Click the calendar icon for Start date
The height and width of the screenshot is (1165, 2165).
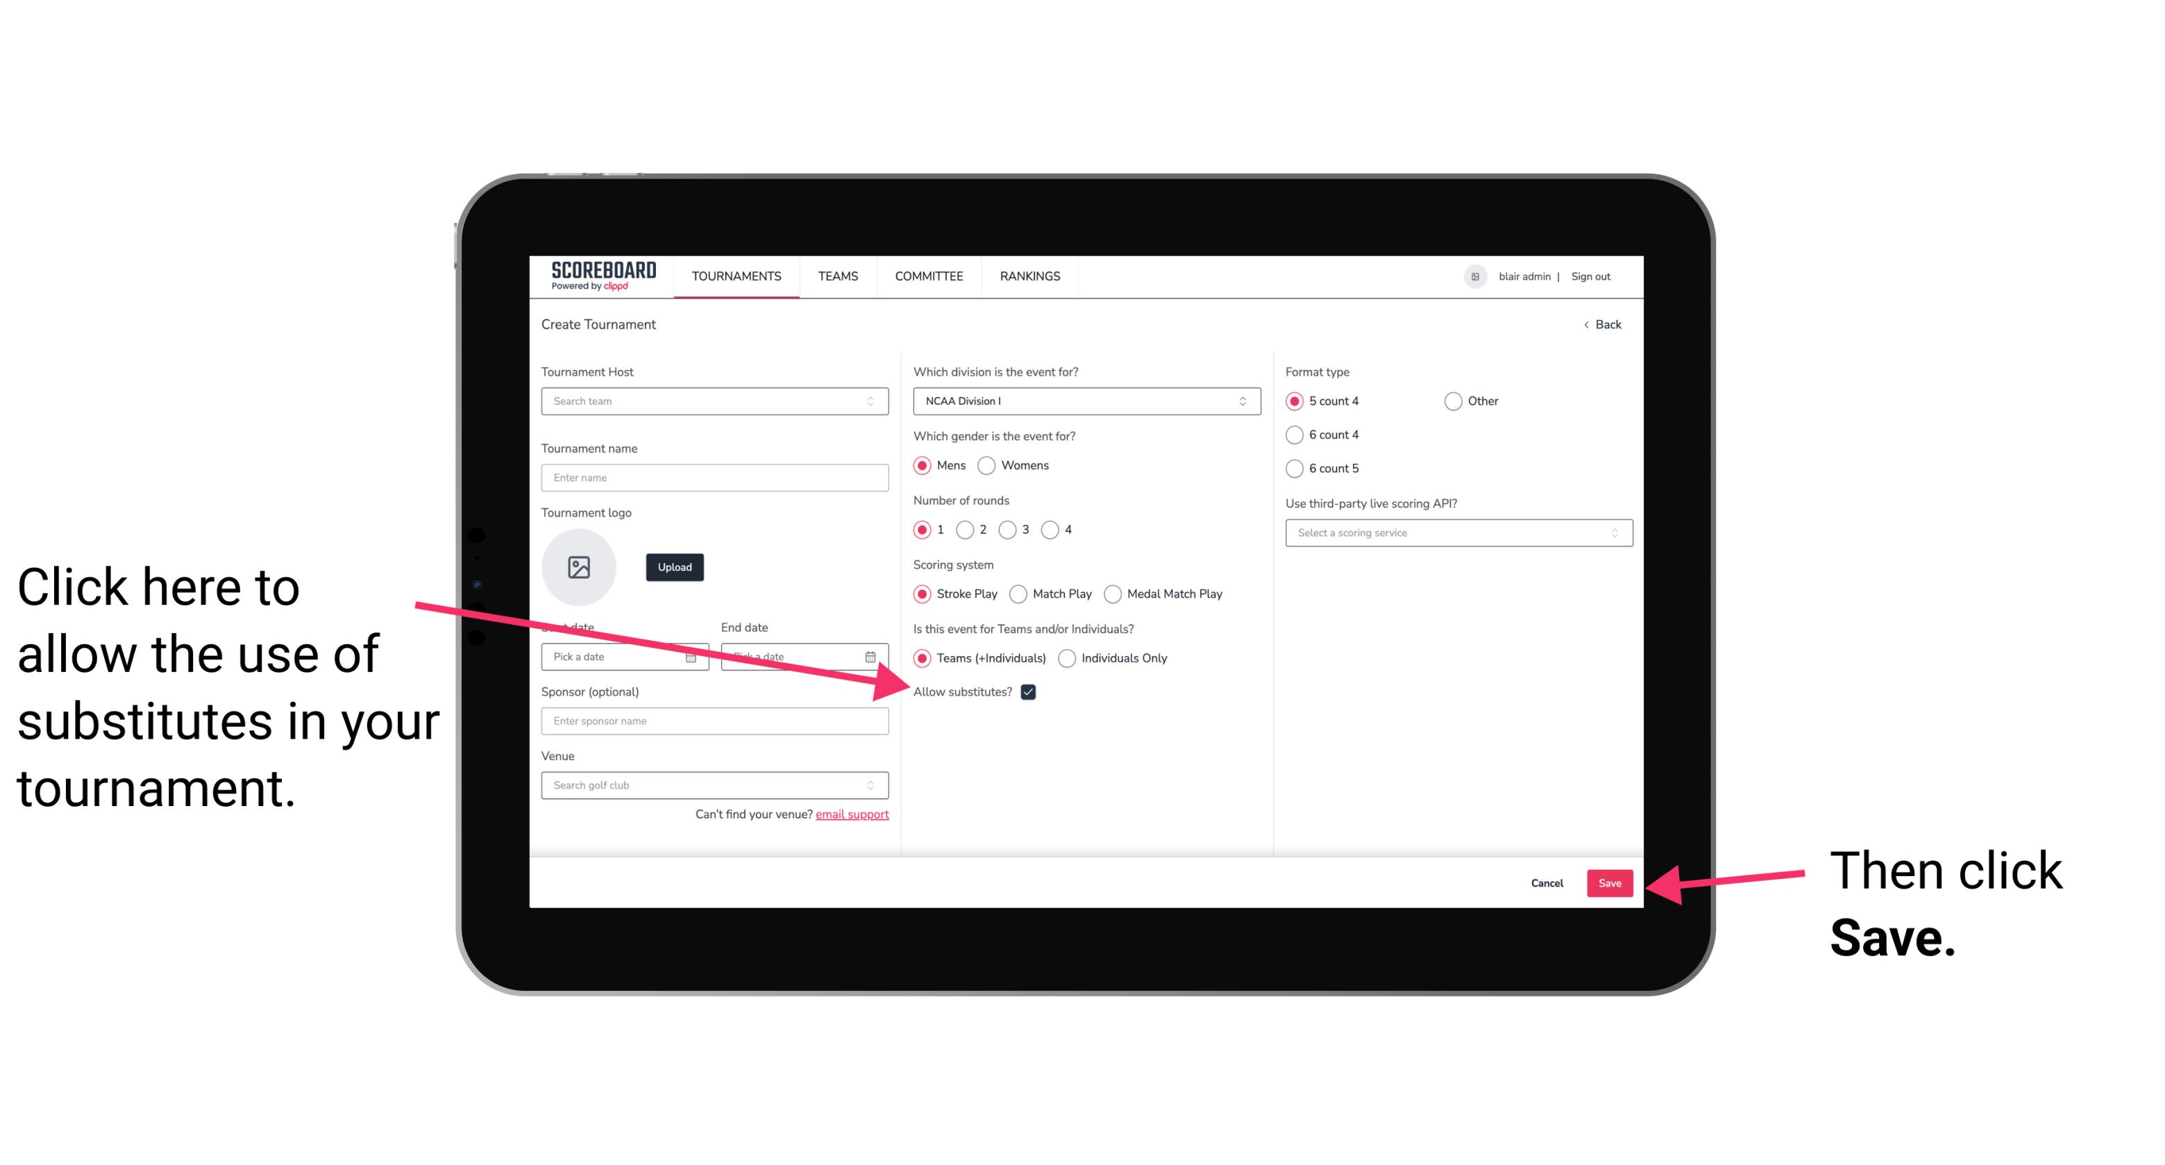tap(693, 655)
